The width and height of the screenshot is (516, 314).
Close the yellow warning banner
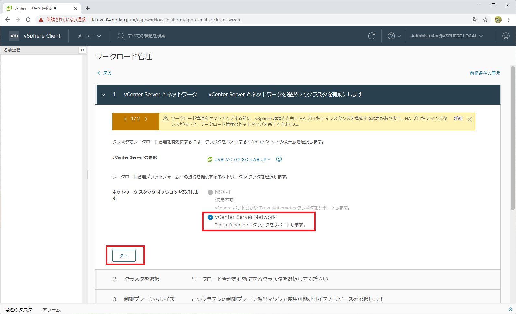[470, 119]
